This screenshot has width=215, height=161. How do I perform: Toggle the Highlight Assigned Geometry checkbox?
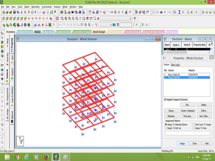(x=165, y=100)
